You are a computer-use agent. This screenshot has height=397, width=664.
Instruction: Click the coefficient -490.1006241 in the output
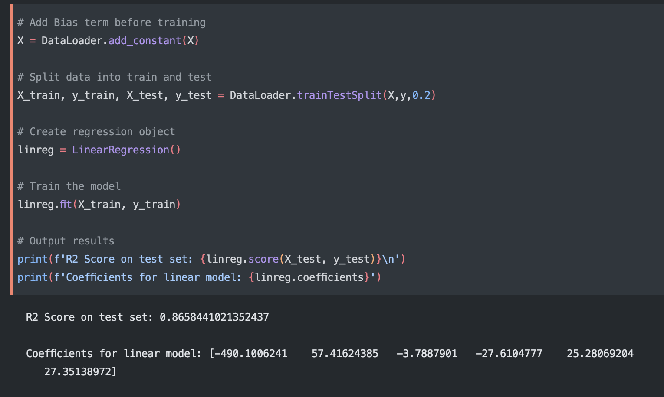click(251, 354)
